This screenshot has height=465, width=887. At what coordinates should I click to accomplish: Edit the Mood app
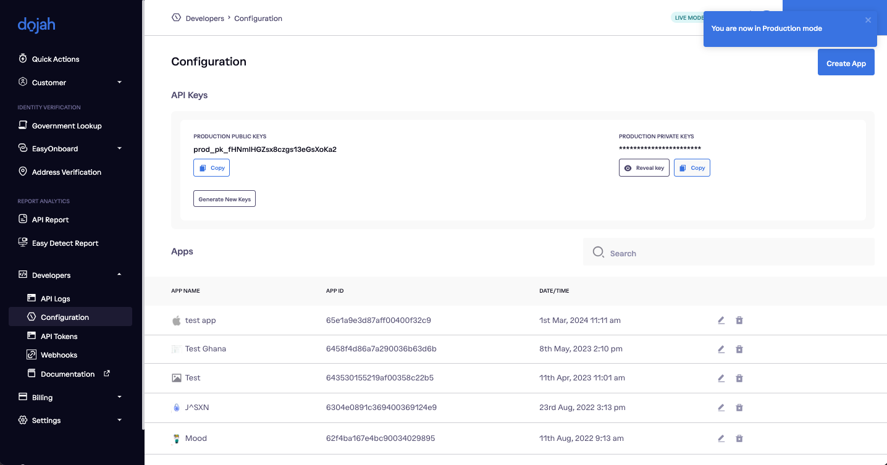pos(721,438)
